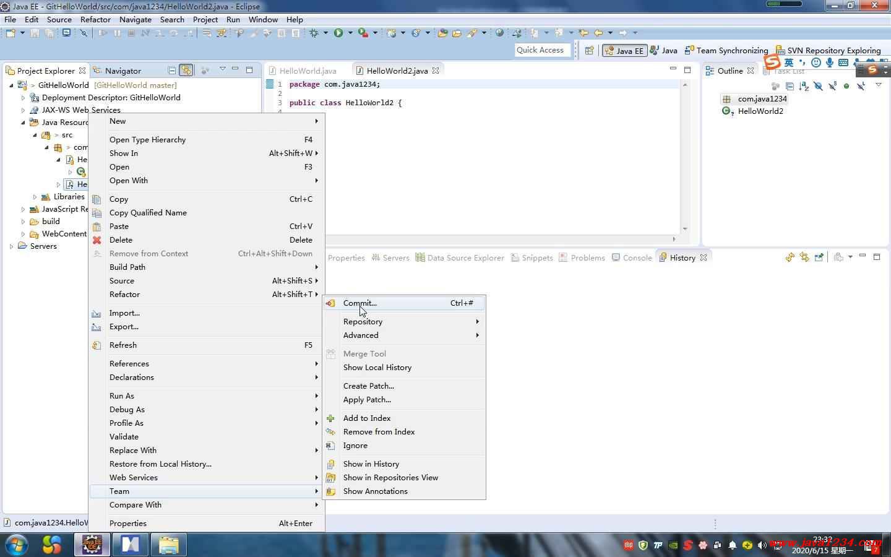The width and height of the screenshot is (891, 557).
Task: Switch to the Problems tab
Action: pos(582,258)
